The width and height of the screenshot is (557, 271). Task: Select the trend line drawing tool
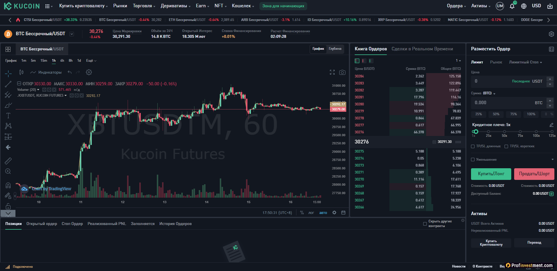(8, 84)
